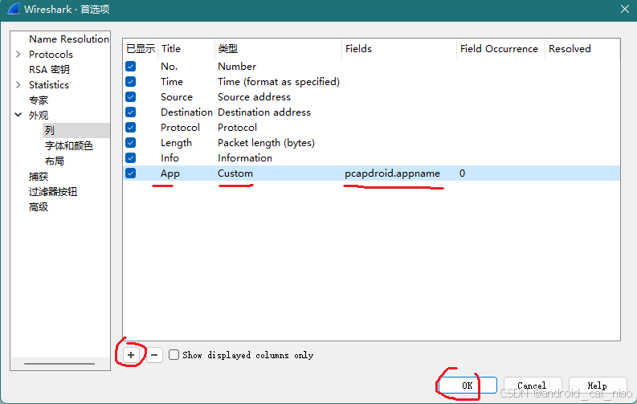637x404 pixels.
Task: Select Name Resolution in the sidebar
Action: 68,39
